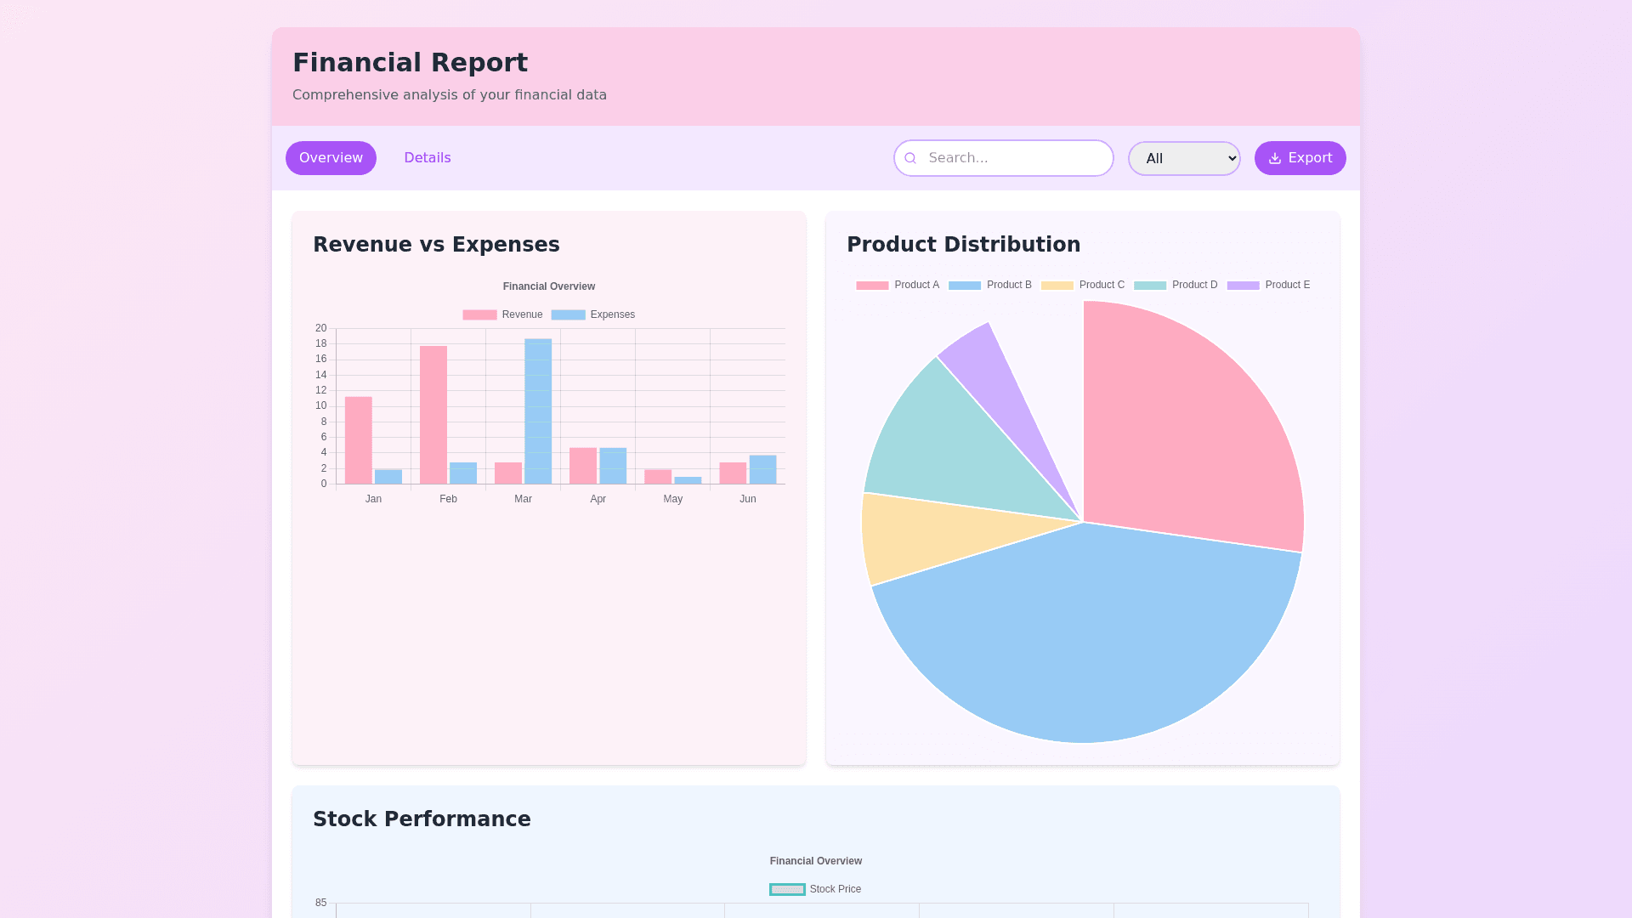Screen dimensions: 1632x918
Task: Click the March expenses bar
Action: coord(538,412)
